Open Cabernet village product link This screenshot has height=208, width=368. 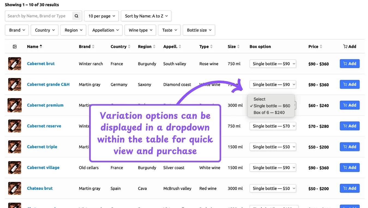[x=43, y=167]
